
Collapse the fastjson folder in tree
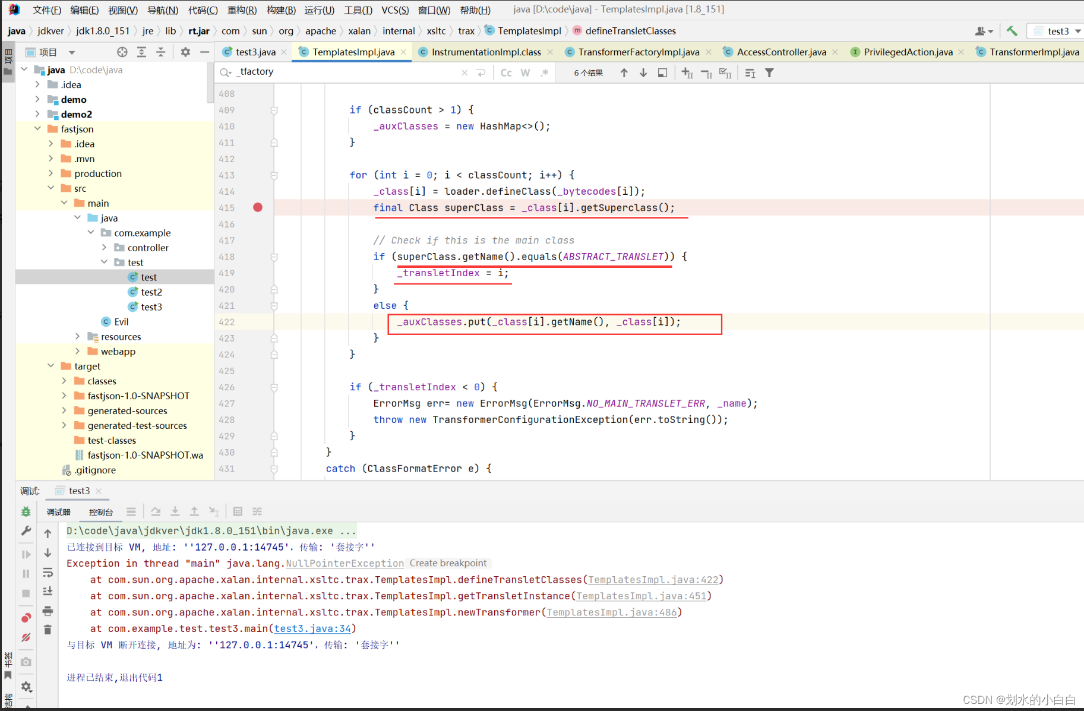tap(37, 129)
